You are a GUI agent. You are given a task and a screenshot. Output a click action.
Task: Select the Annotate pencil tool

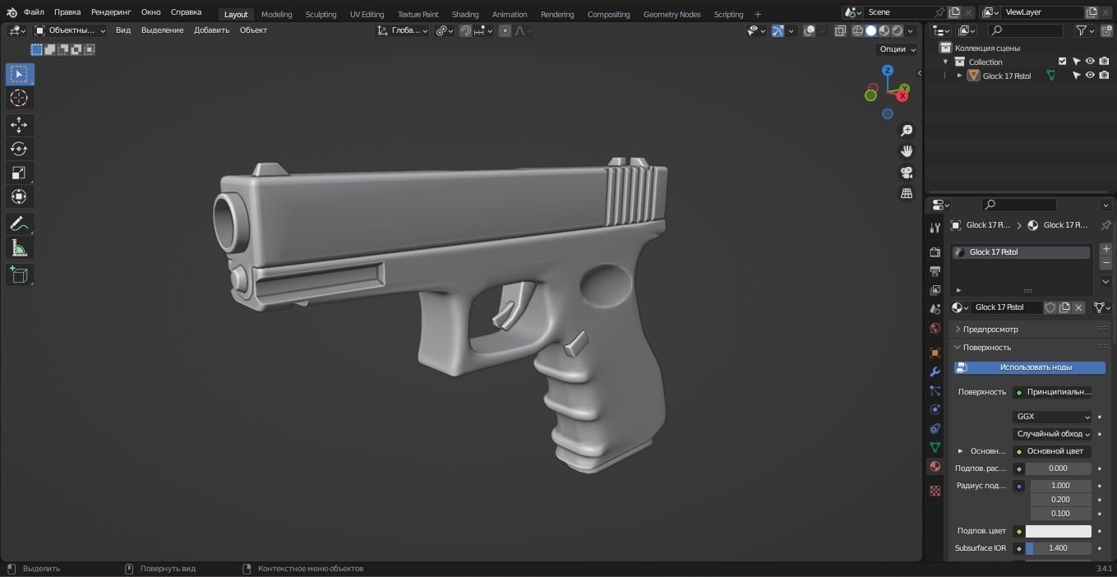[19, 224]
